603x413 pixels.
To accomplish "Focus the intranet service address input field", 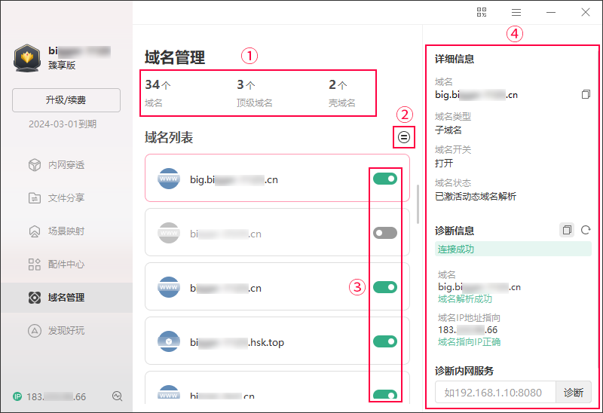I will (495, 392).
